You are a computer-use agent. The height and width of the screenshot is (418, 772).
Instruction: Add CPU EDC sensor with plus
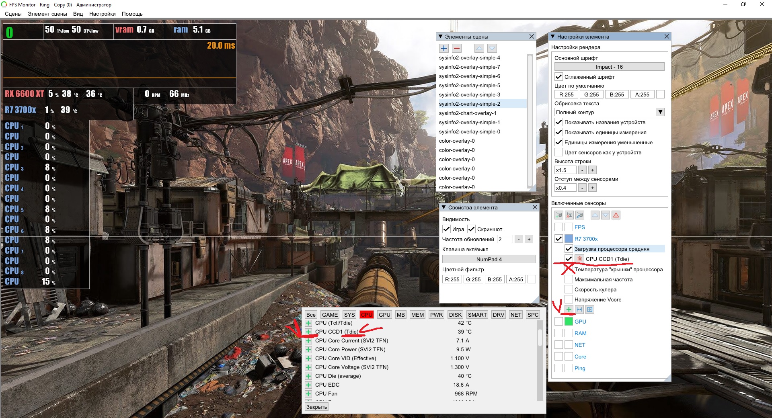(308, 385)
